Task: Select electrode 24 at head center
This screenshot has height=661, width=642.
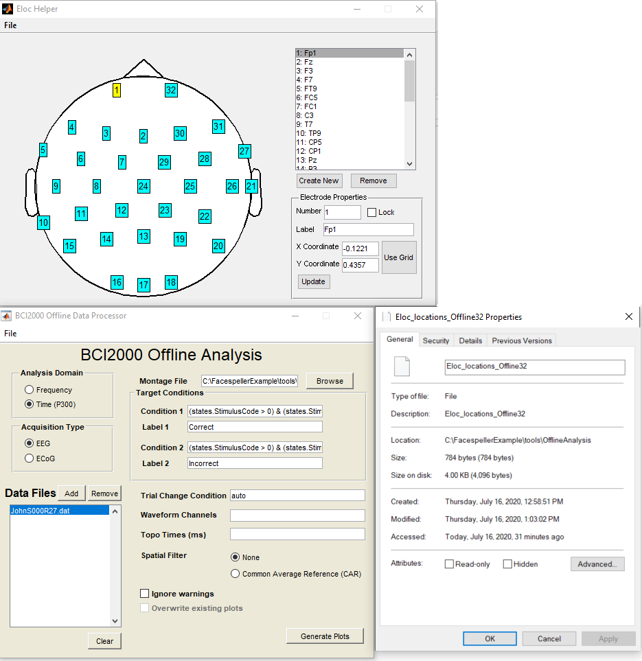Action: (x=144, y=186)
